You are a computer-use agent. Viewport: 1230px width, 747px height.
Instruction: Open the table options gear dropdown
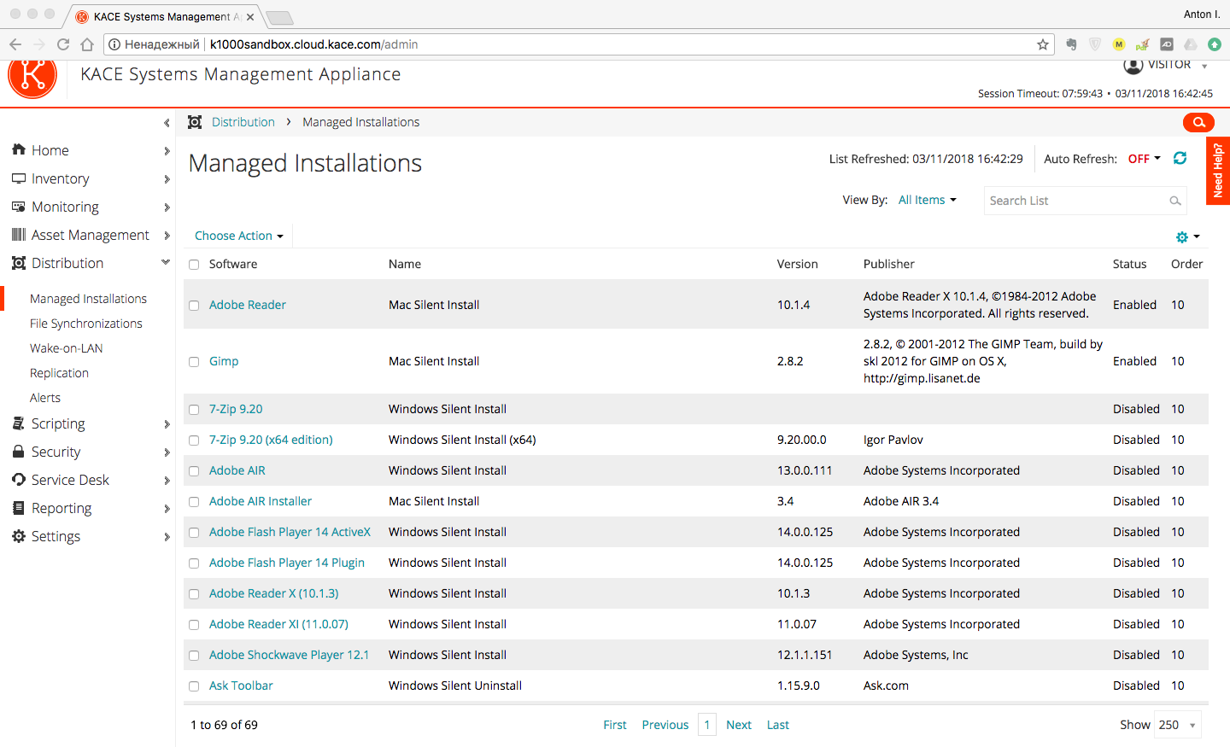point(1188,236)
